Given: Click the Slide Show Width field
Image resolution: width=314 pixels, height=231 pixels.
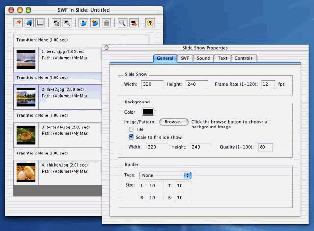Looking at the screenshot, I should tap(152, 84).
